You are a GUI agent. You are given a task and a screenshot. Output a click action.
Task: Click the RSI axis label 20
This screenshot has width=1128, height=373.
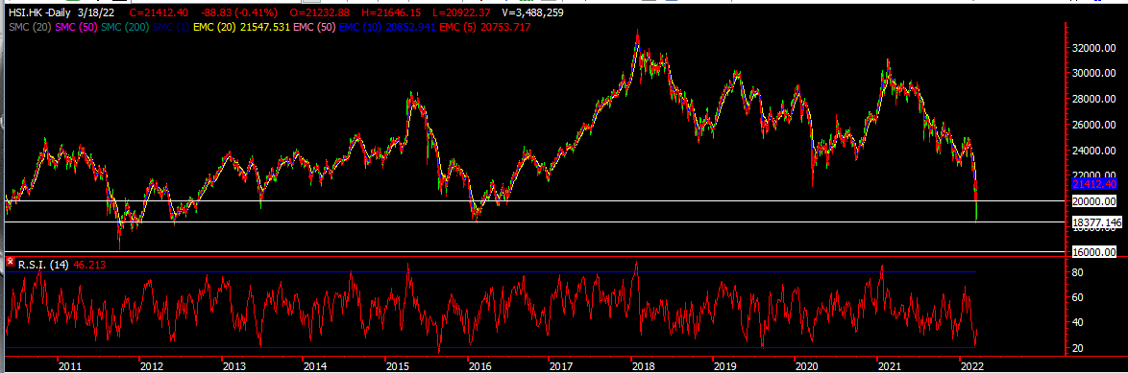click(x=1078, y=348)
